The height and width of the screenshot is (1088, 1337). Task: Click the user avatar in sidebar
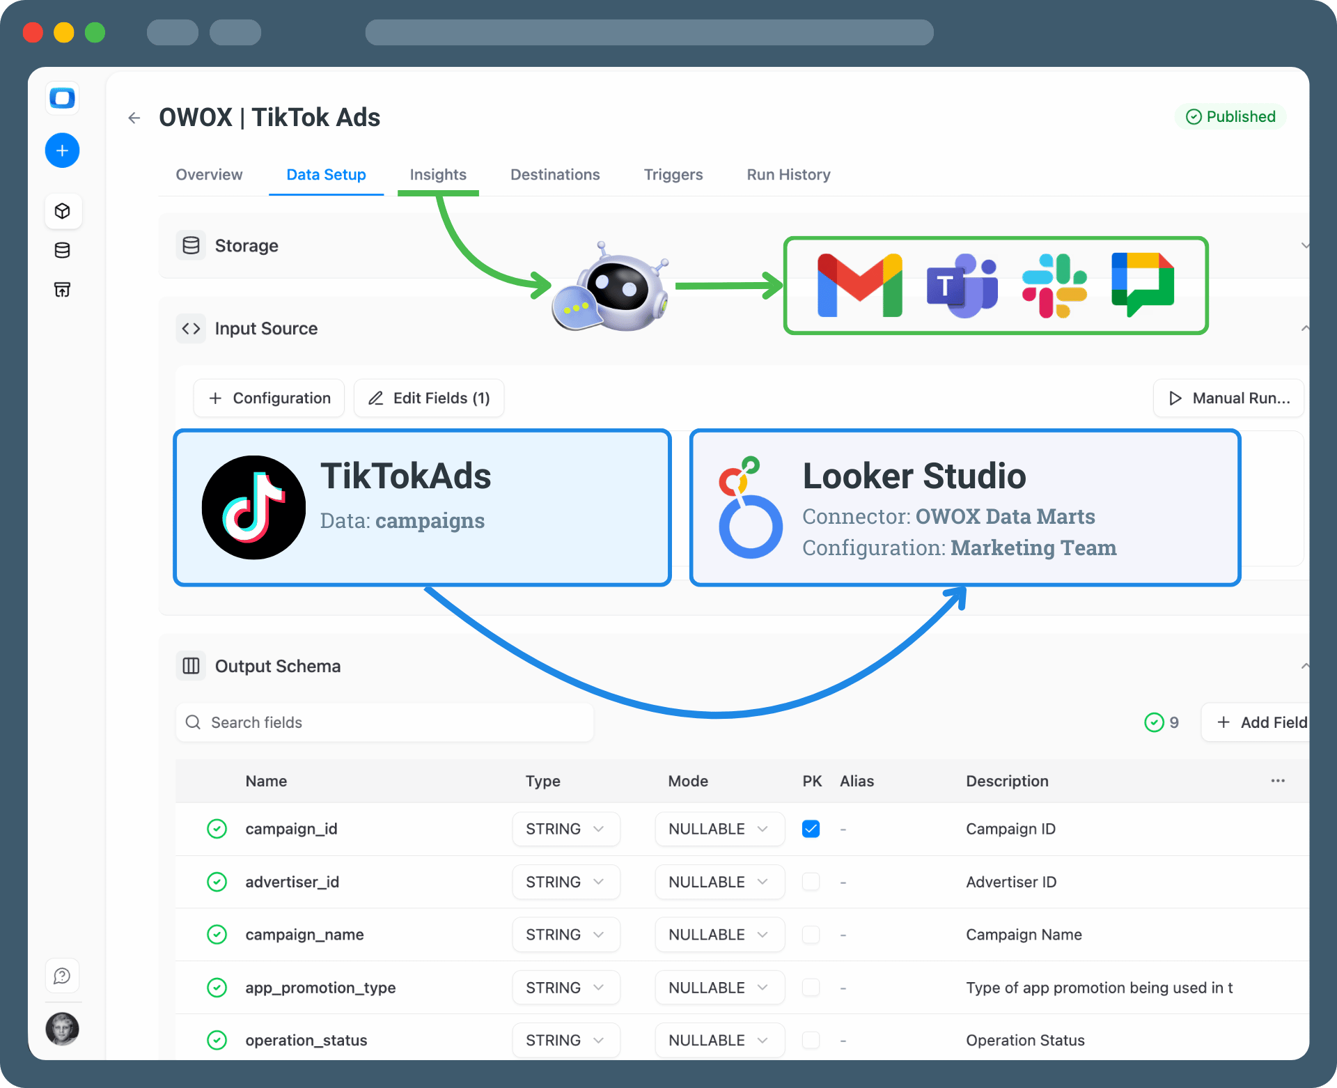pyautogui.click(x=62, y=1029)
